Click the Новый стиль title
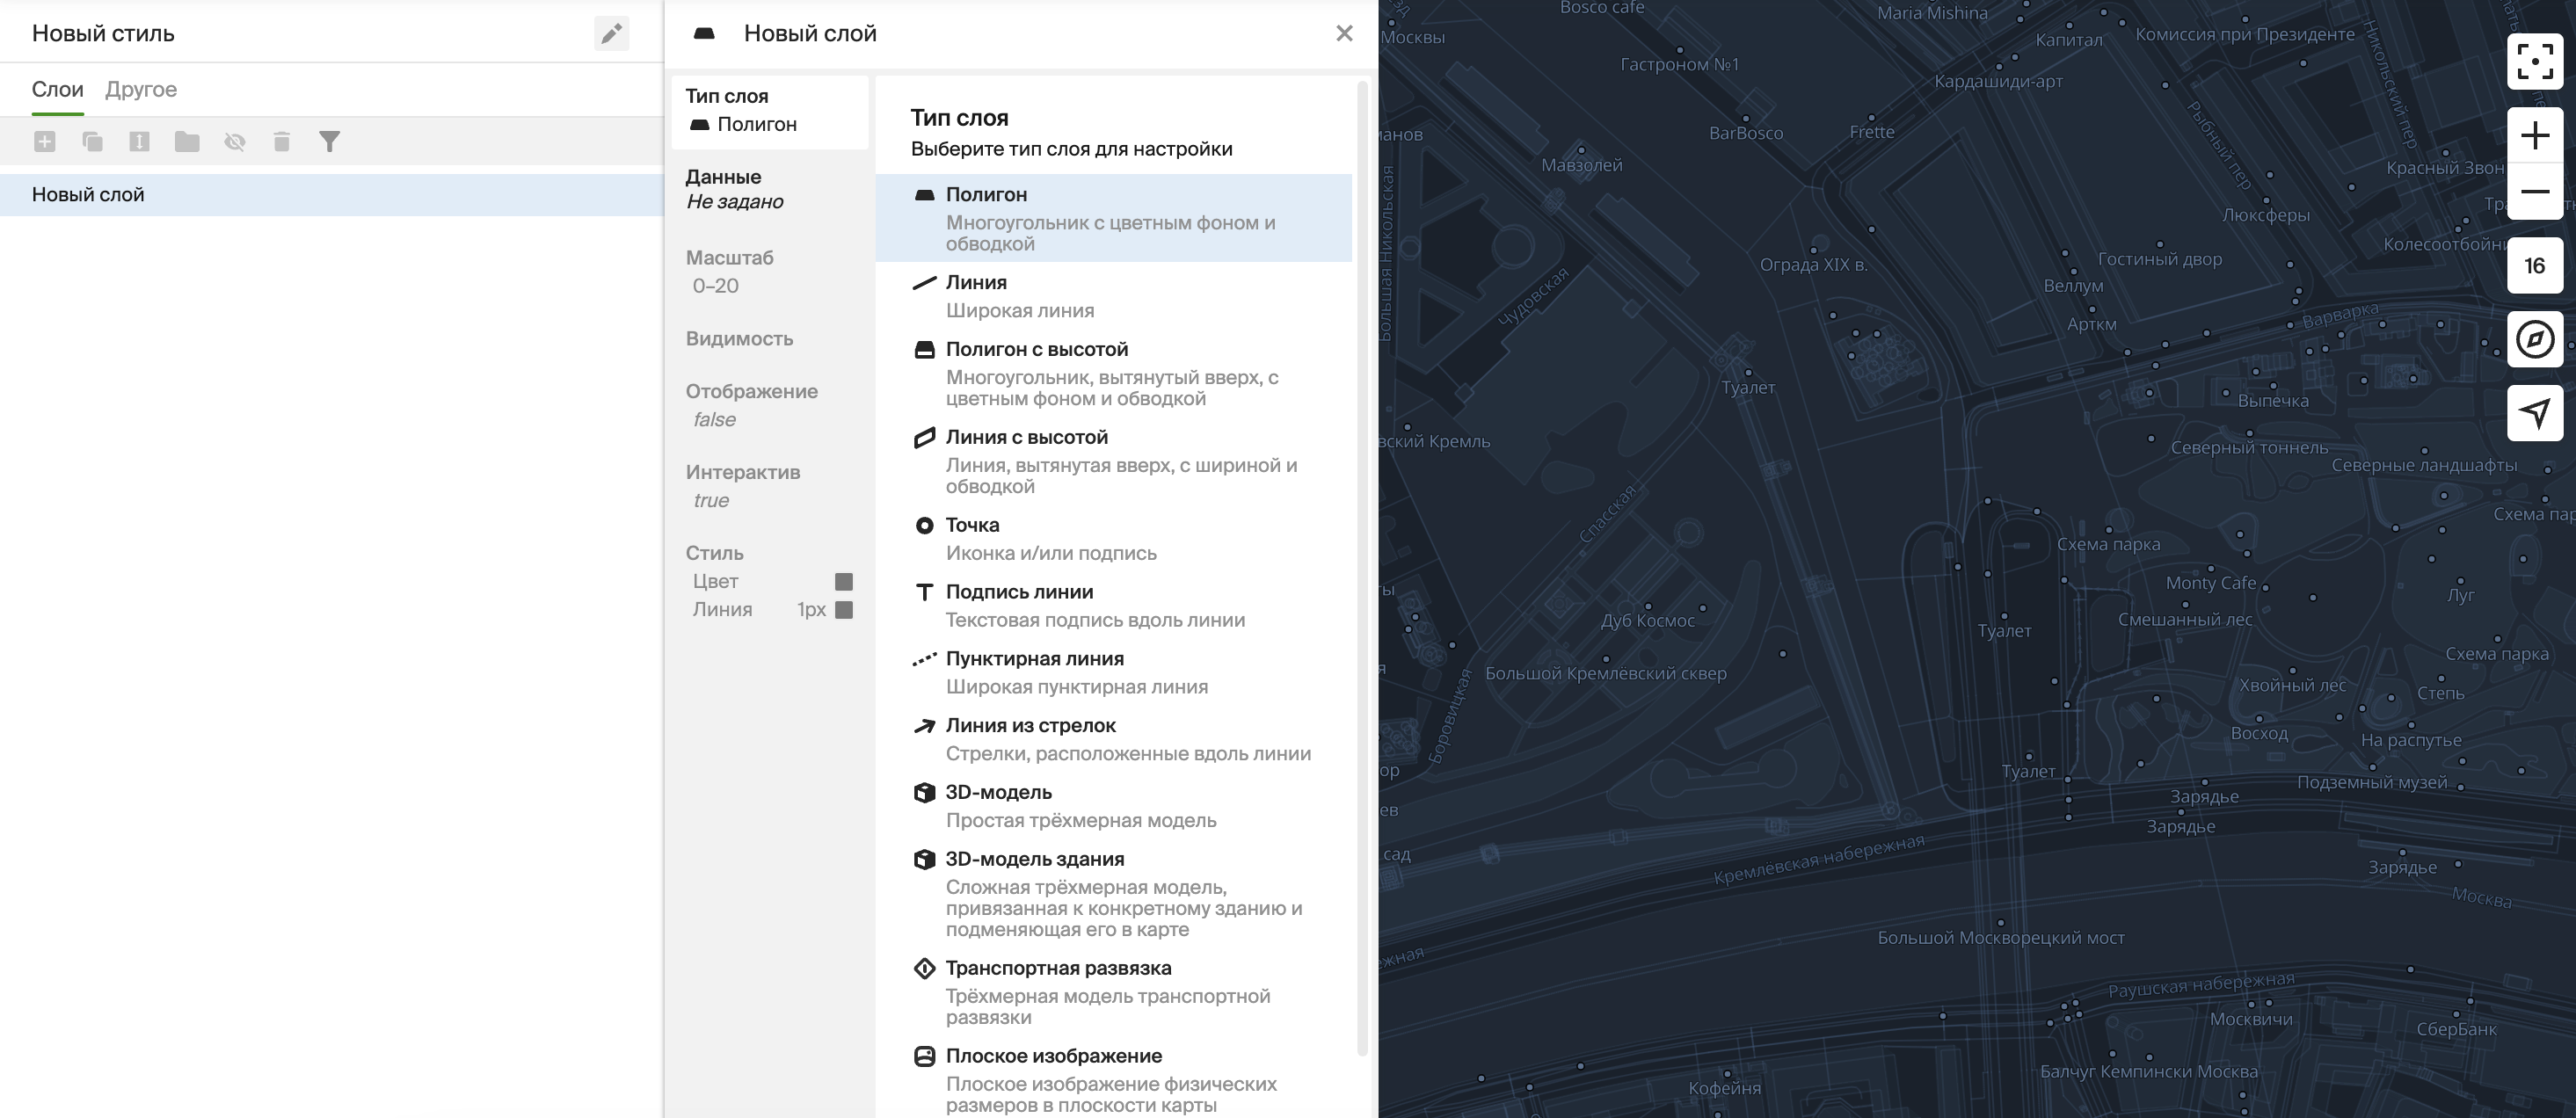Screen dimensions: 2576x1118 (103, 33)
